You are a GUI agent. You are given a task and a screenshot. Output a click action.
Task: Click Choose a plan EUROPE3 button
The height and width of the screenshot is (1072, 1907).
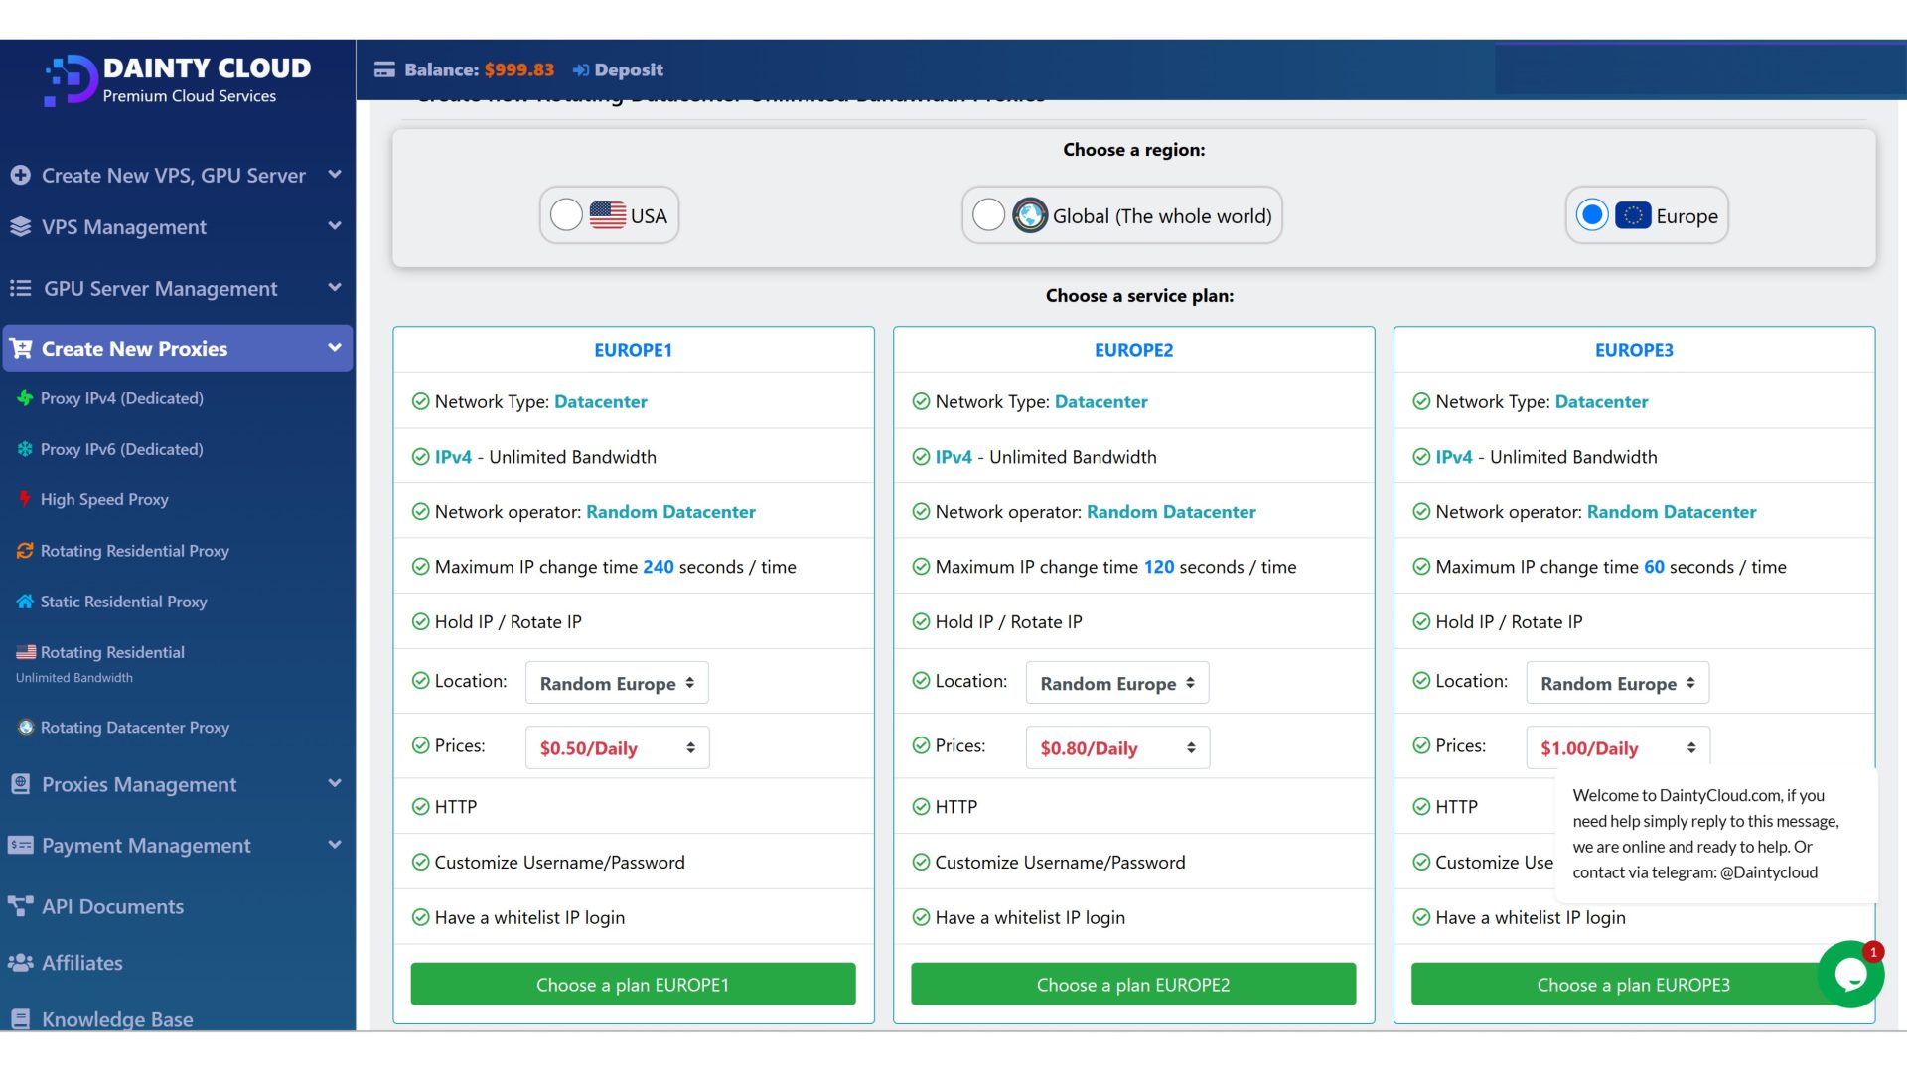(1633, 984)
